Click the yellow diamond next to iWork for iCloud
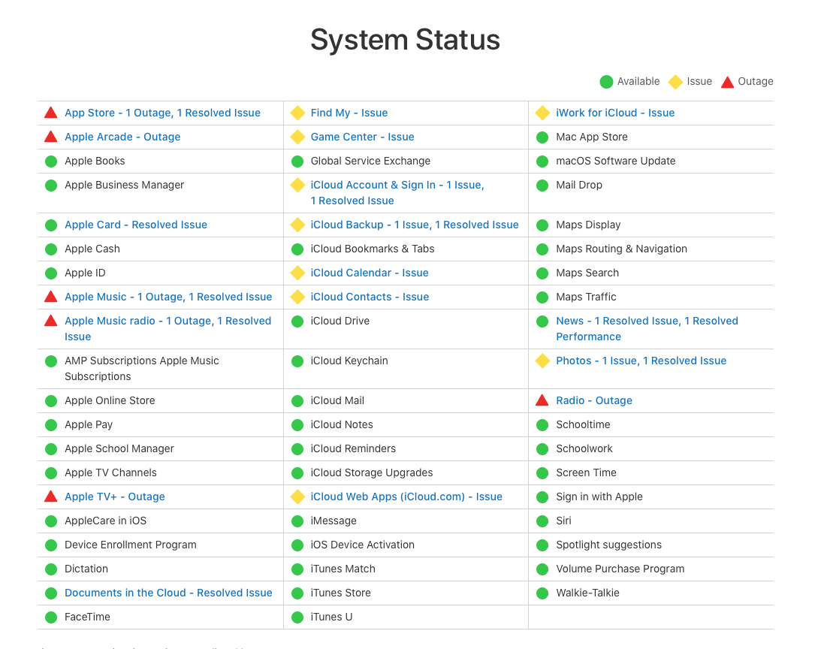This screenshot has width=818, height=649. pos(542,113)
